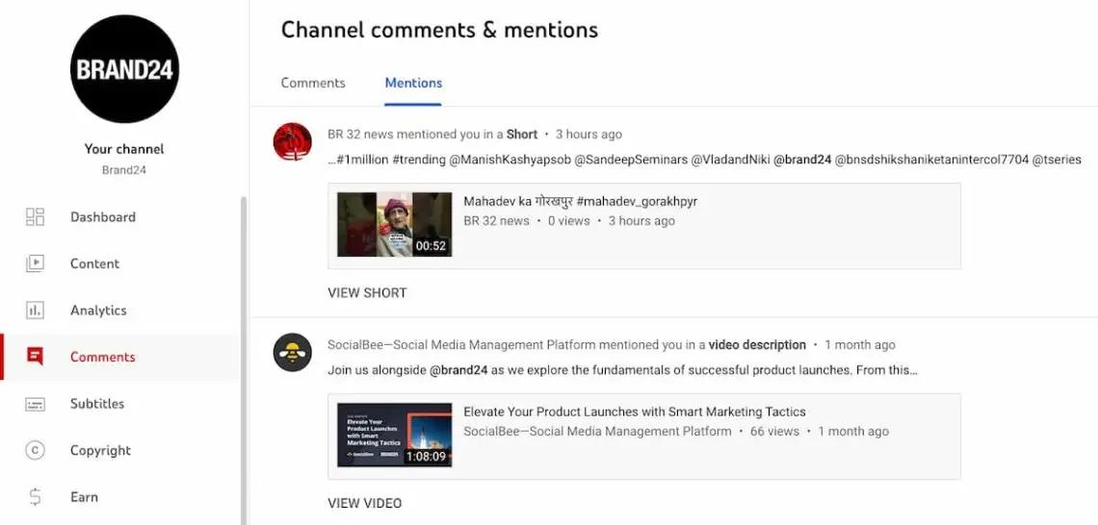Click the sidebar vertical scrollbar

[244, 360]
